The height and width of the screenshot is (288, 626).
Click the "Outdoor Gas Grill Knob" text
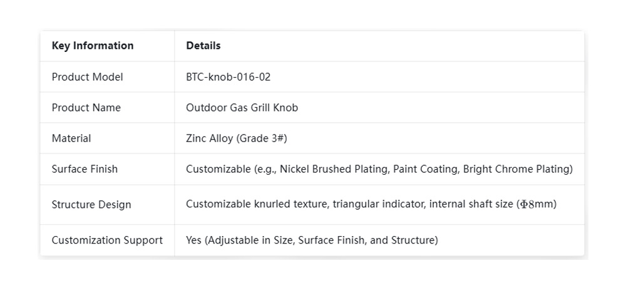[x=242, y=108]
